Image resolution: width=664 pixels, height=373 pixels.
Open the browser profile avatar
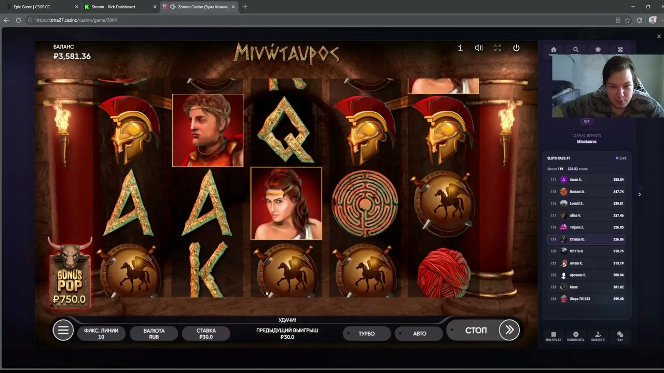tap(653, 20)
